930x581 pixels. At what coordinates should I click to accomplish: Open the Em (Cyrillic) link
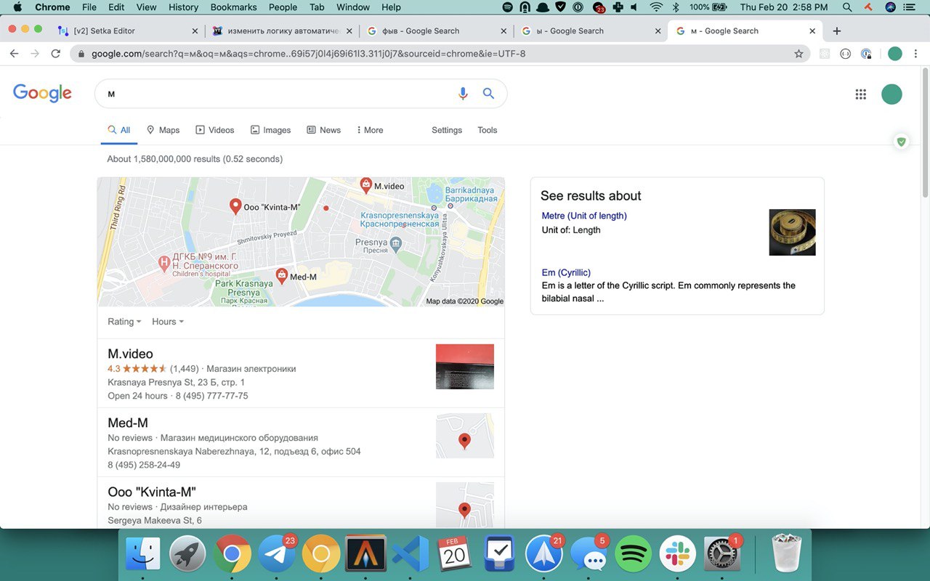566,272
